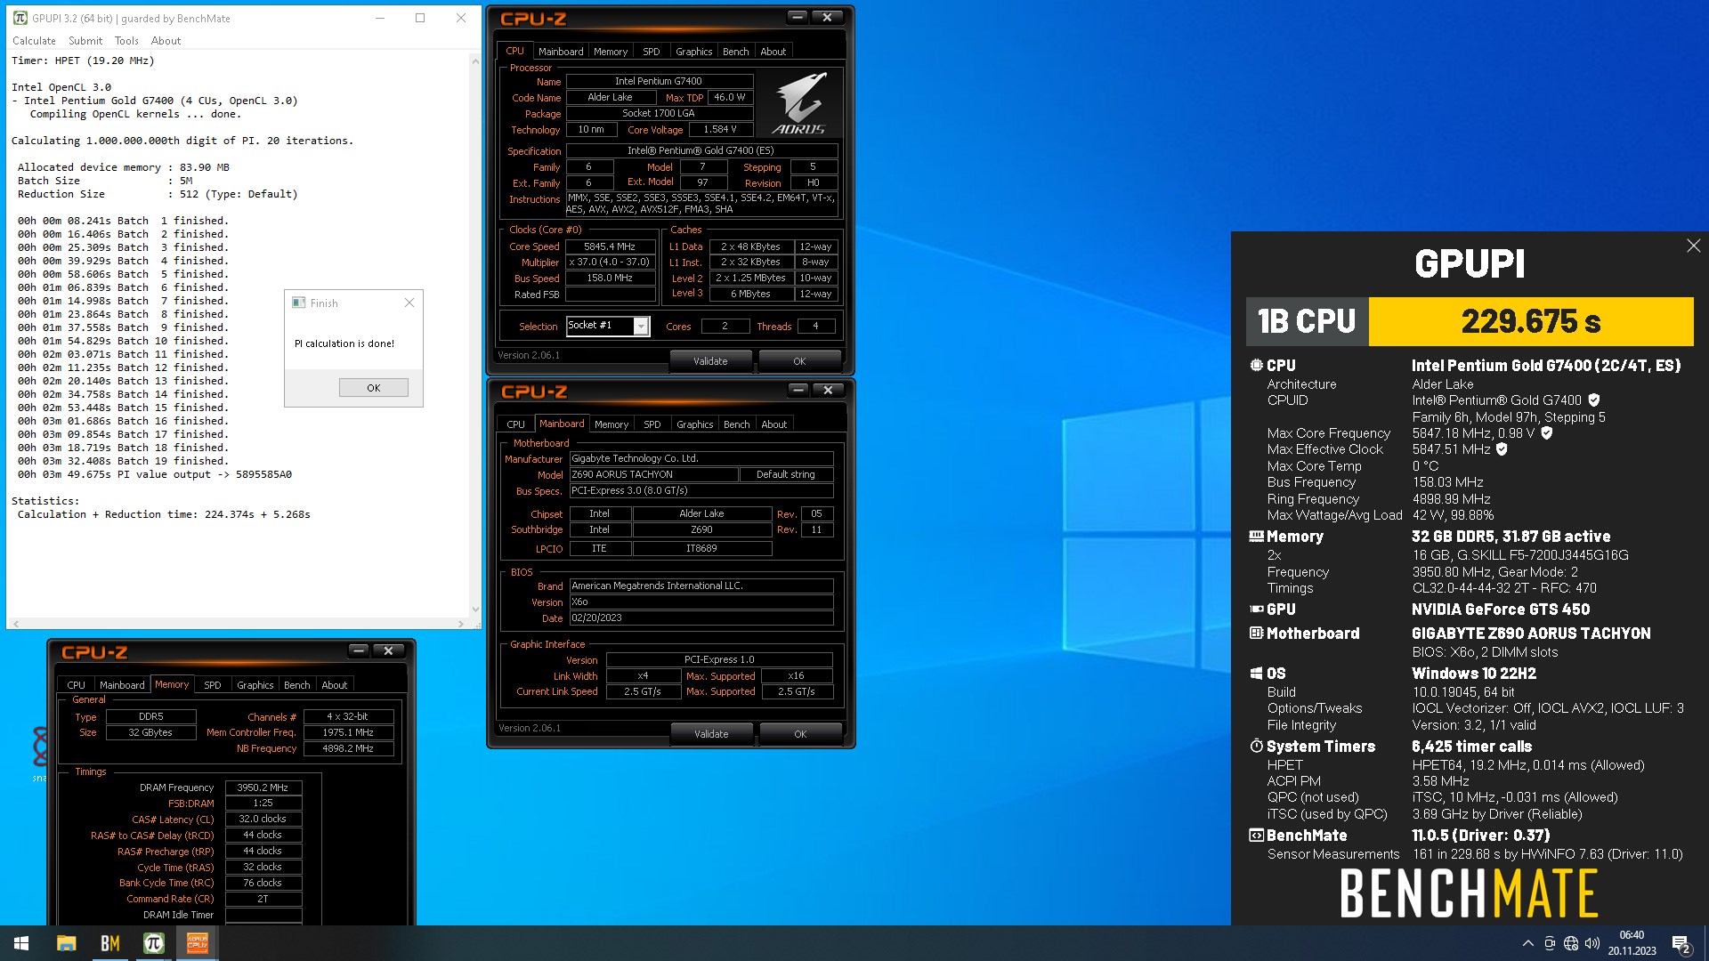Click the Memory module icon in BenchMate panel
The image size is (1709, 961).
[1256, 537]
